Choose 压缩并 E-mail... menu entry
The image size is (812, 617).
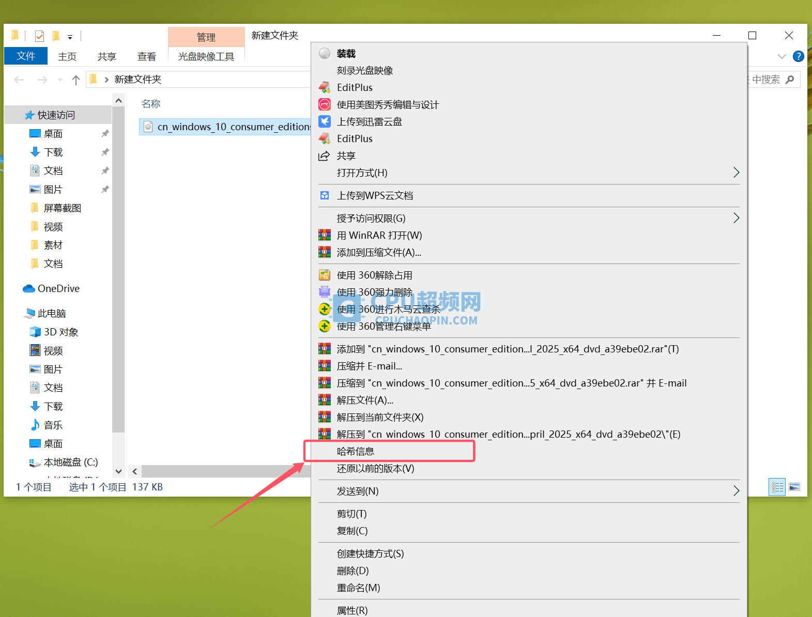[x=370, y=366]
